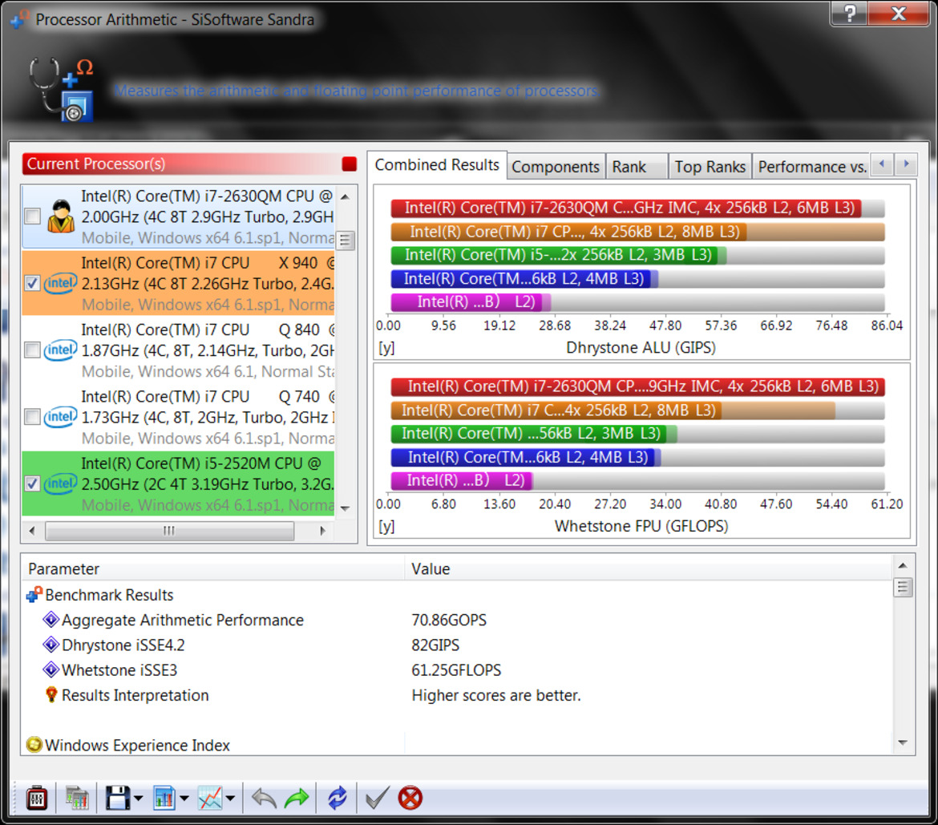This screenshot has height=825, width=938.
Task: Switch to the Rank tab
Action: point(637,167)
